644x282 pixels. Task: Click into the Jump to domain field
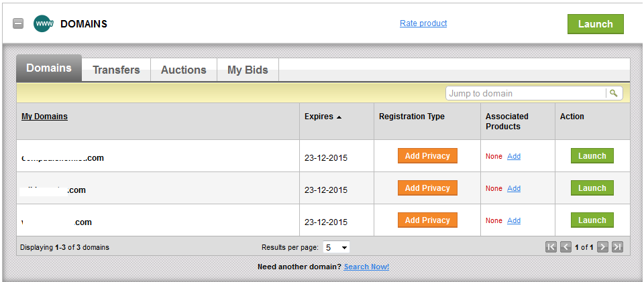[526, 93]
